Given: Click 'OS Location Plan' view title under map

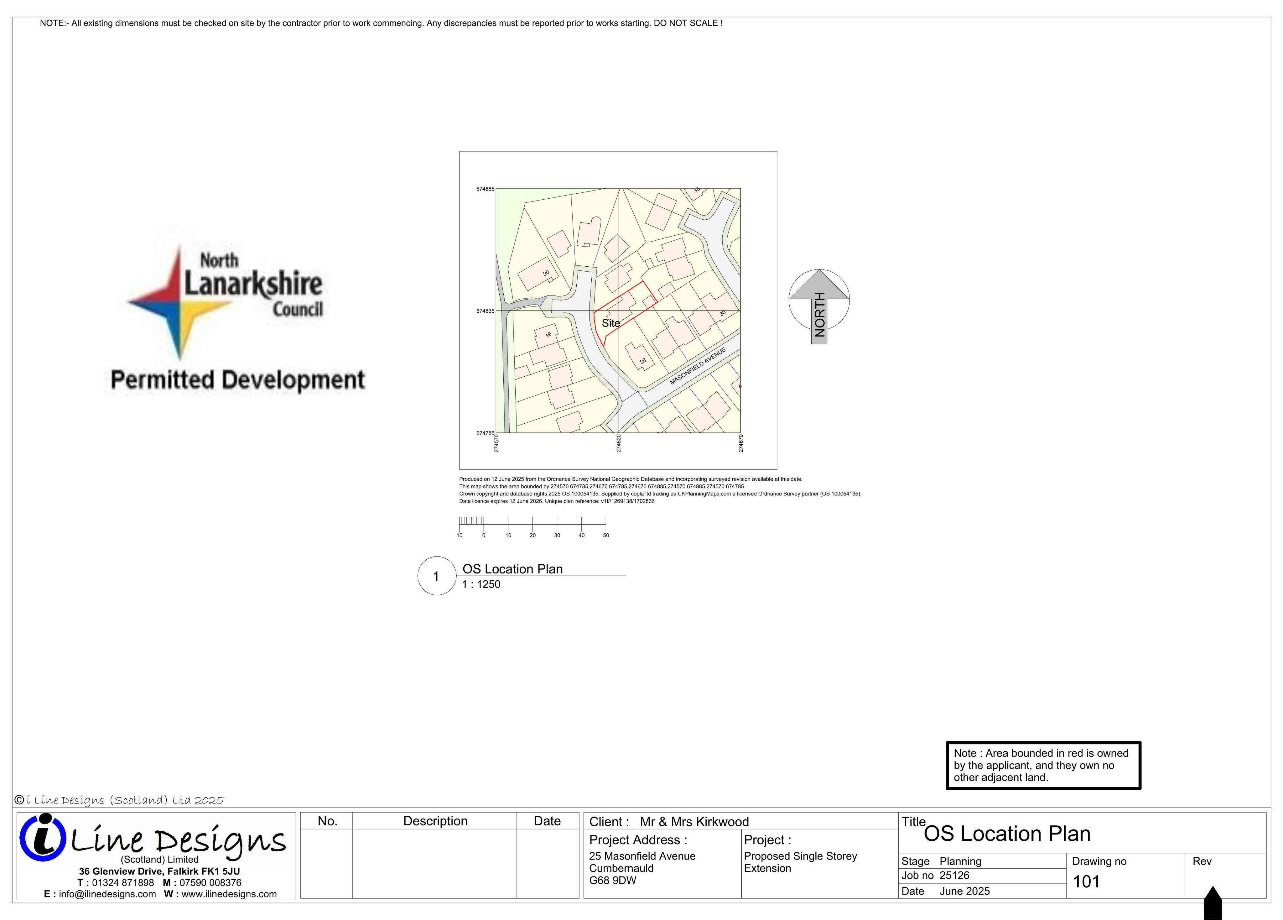Looking at the screenshot, I should (512, 569).
